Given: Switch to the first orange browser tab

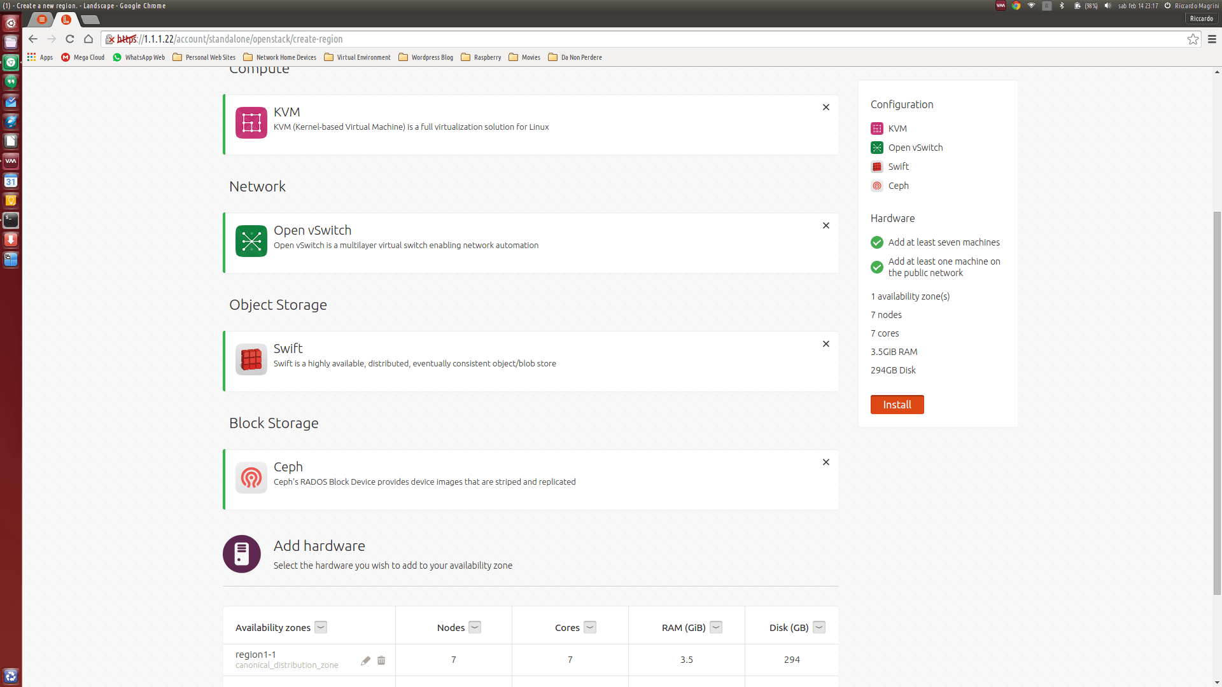Looking at the screenshot, I should click(x=41, y=20).
